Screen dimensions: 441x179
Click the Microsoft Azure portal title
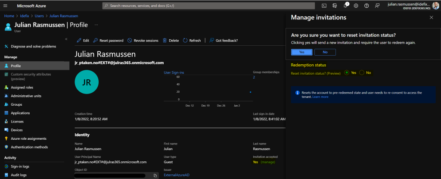pyautogui.click(x=31, y=6)
